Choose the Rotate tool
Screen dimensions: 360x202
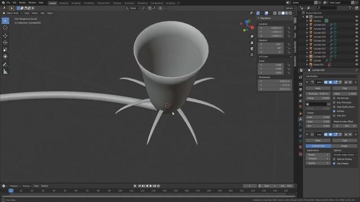(5, 43)
